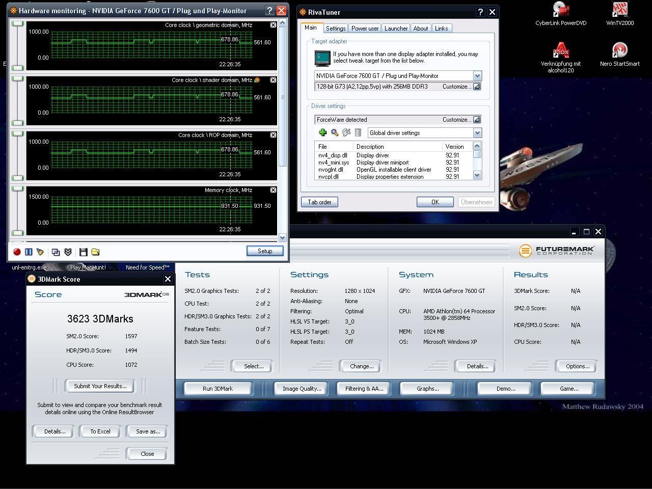Open Customize for the 128-bit G73 adapter
The width and height of the screenshot is (652, 489).
coord(477,87)
